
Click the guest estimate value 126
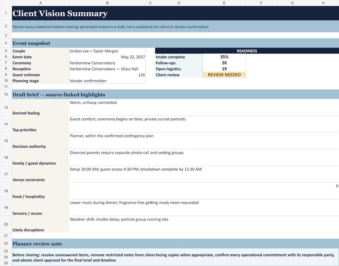[x=107, y=75]
